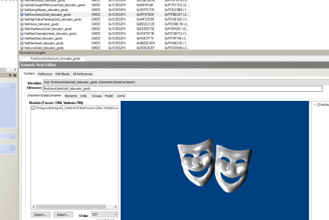Open the All References tab

82,74
